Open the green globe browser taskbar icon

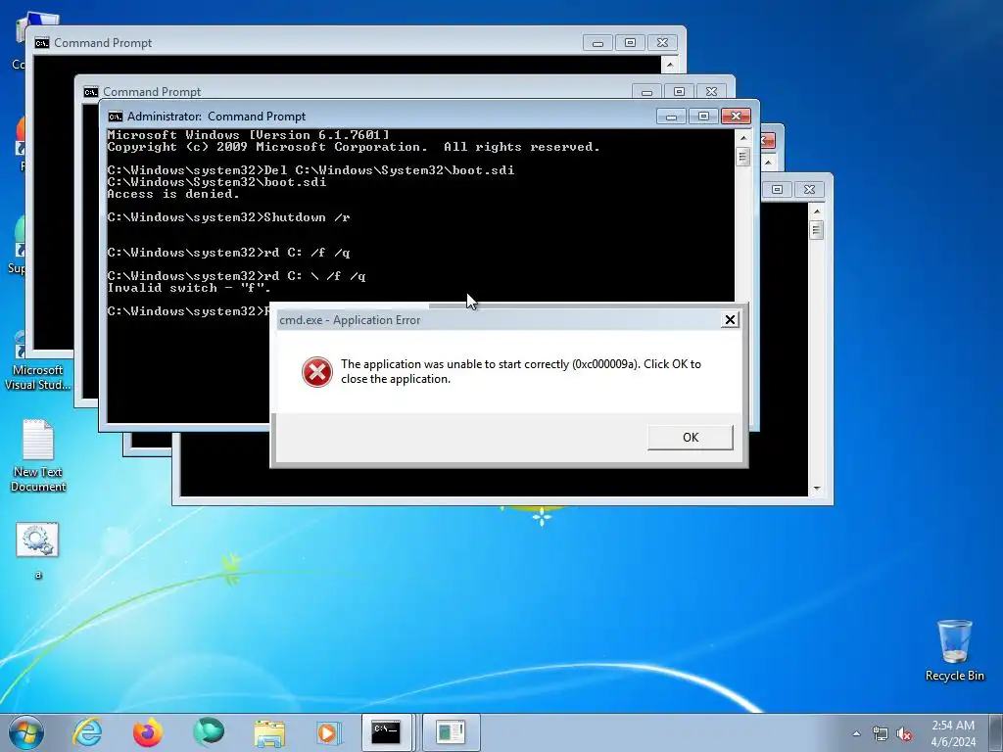click(x=209, y=732)
